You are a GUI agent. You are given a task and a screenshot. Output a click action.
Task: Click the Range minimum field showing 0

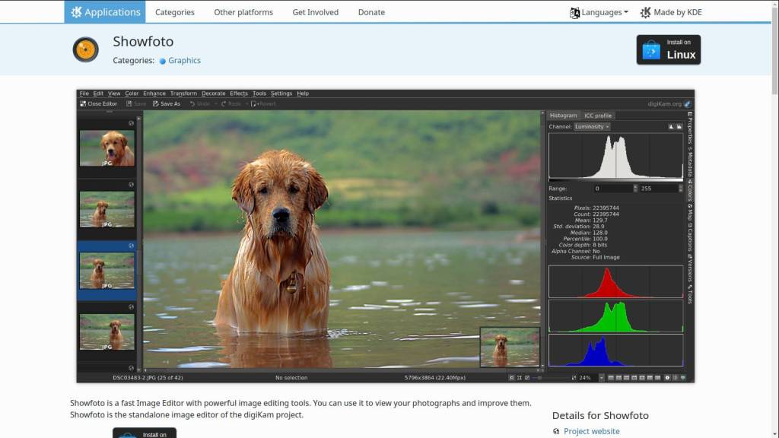[x=612, y=189]
